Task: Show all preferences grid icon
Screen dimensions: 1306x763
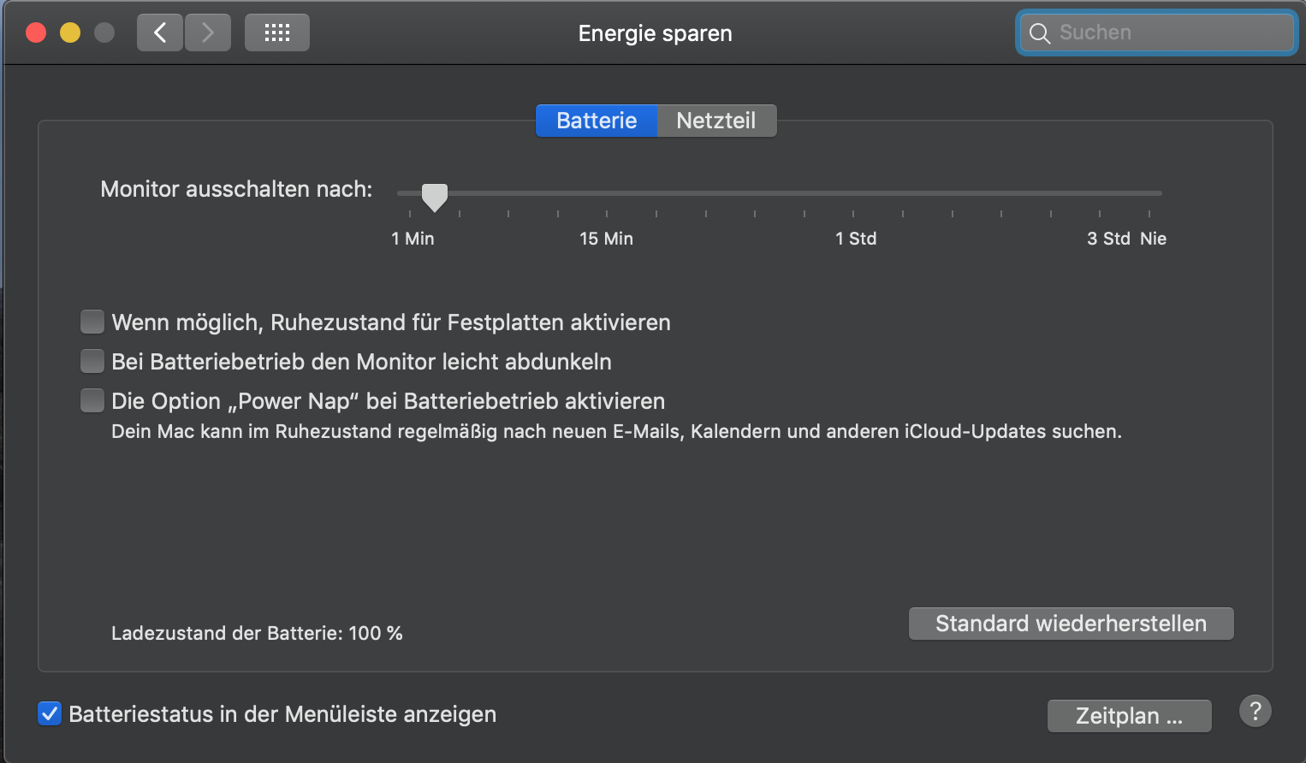Action: pos(276,33)
